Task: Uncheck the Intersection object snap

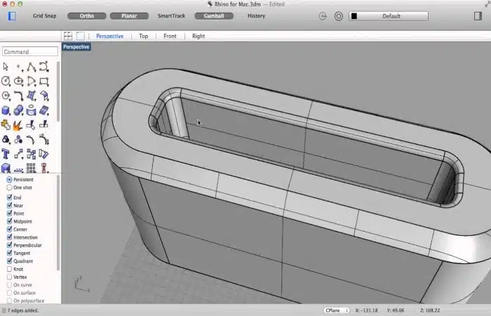Action: tap(9, 237)
